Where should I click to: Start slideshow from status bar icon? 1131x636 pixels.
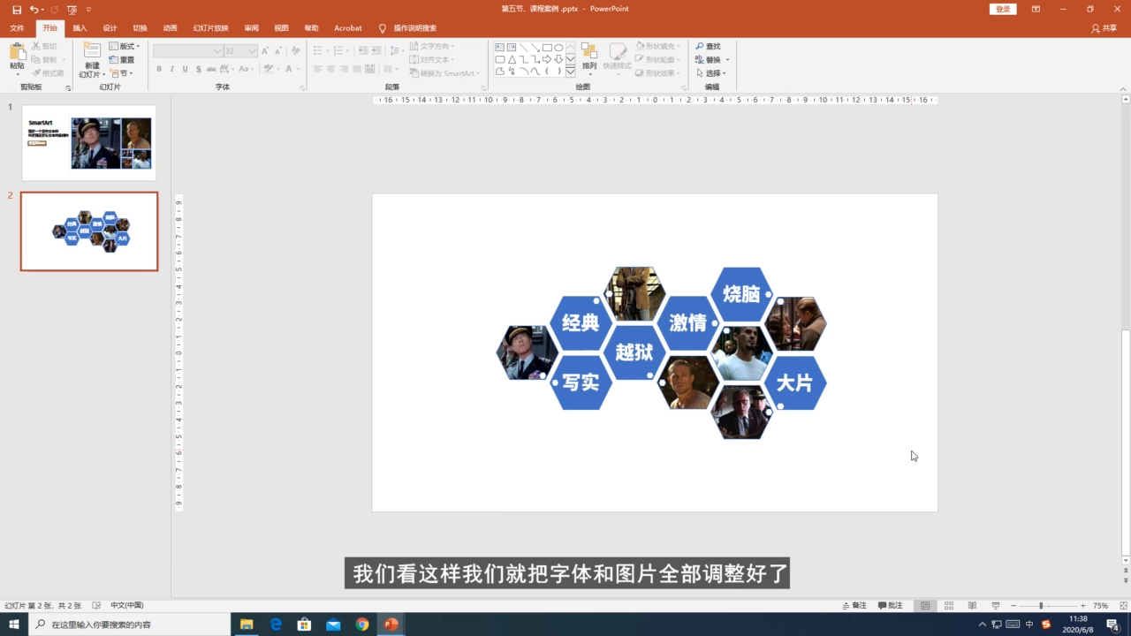pos(996,606)
